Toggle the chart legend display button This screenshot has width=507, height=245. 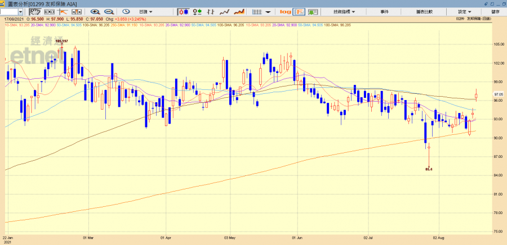(x=299, y=11)
